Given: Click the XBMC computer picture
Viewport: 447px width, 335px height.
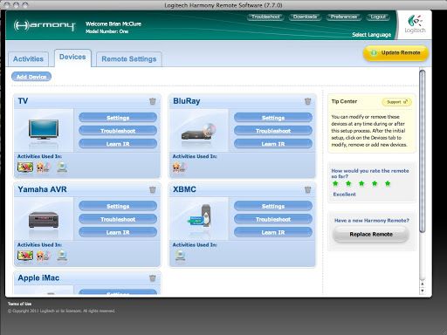Looking at the screenshot, I should click(x=199, y=215).
